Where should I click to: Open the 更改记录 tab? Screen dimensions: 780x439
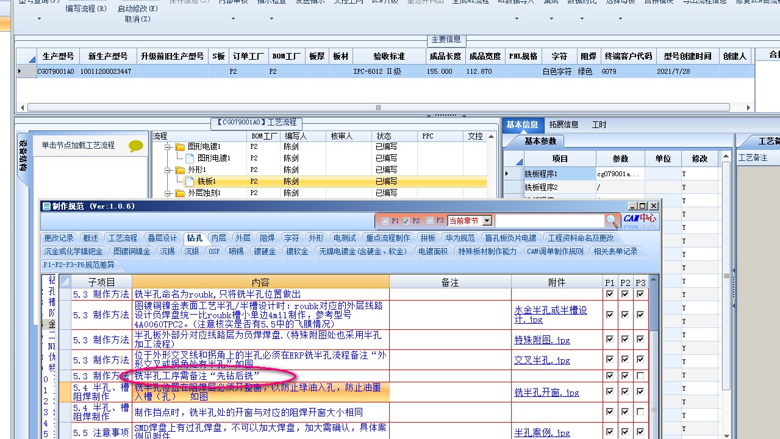point(59,238)
